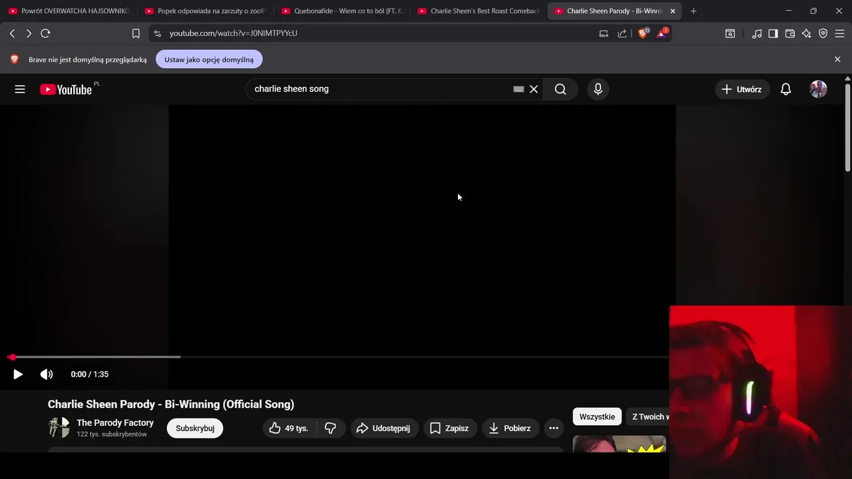The width and height of the screenshot is (852, 479).
Task: Open the account avatar menu
Action: [818, 89]
